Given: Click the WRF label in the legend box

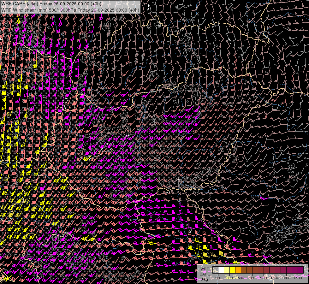Looking at the screenshot, I should tap(205, 269).
